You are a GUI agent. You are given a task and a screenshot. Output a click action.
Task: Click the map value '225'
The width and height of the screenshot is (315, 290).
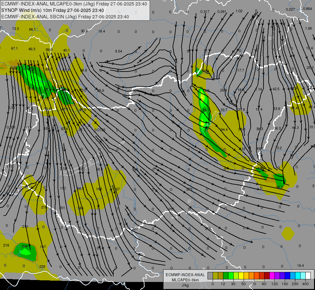coord(171,209)
